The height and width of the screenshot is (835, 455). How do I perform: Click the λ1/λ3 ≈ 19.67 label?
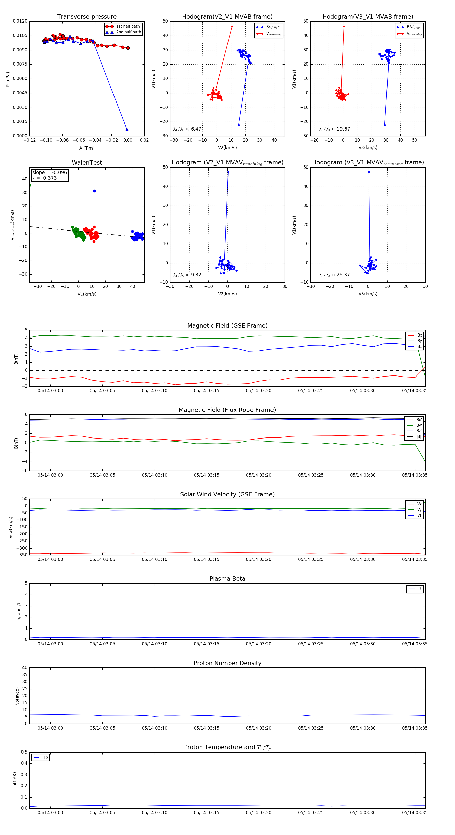(334, 129)
